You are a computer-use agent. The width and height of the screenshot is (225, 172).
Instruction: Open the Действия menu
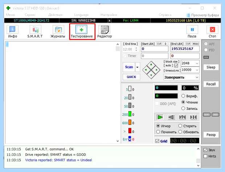[x=56, y=15]
